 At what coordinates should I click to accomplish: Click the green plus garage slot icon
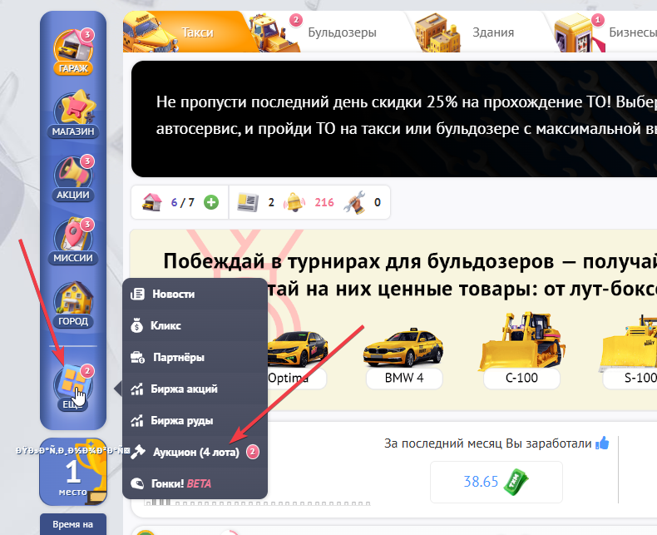(x=211, y=202)
